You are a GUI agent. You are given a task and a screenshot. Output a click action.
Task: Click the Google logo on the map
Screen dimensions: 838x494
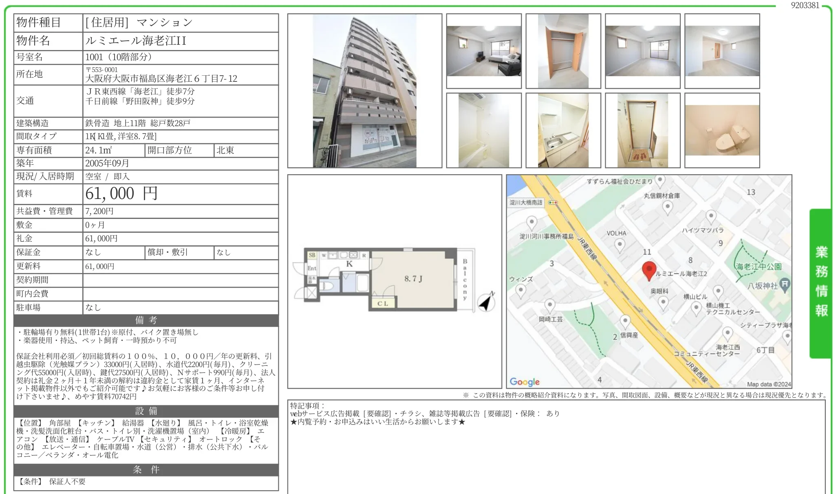(525, 382)
